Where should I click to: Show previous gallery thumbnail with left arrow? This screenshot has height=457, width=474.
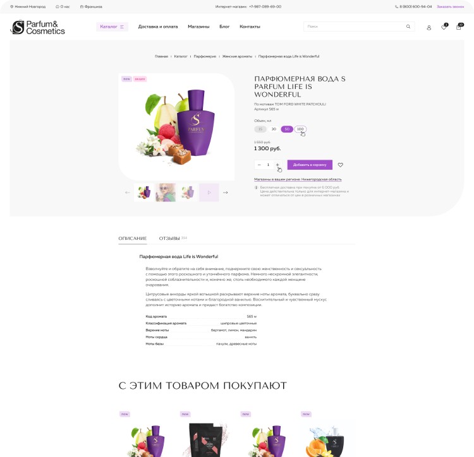(x=128, y=193)
